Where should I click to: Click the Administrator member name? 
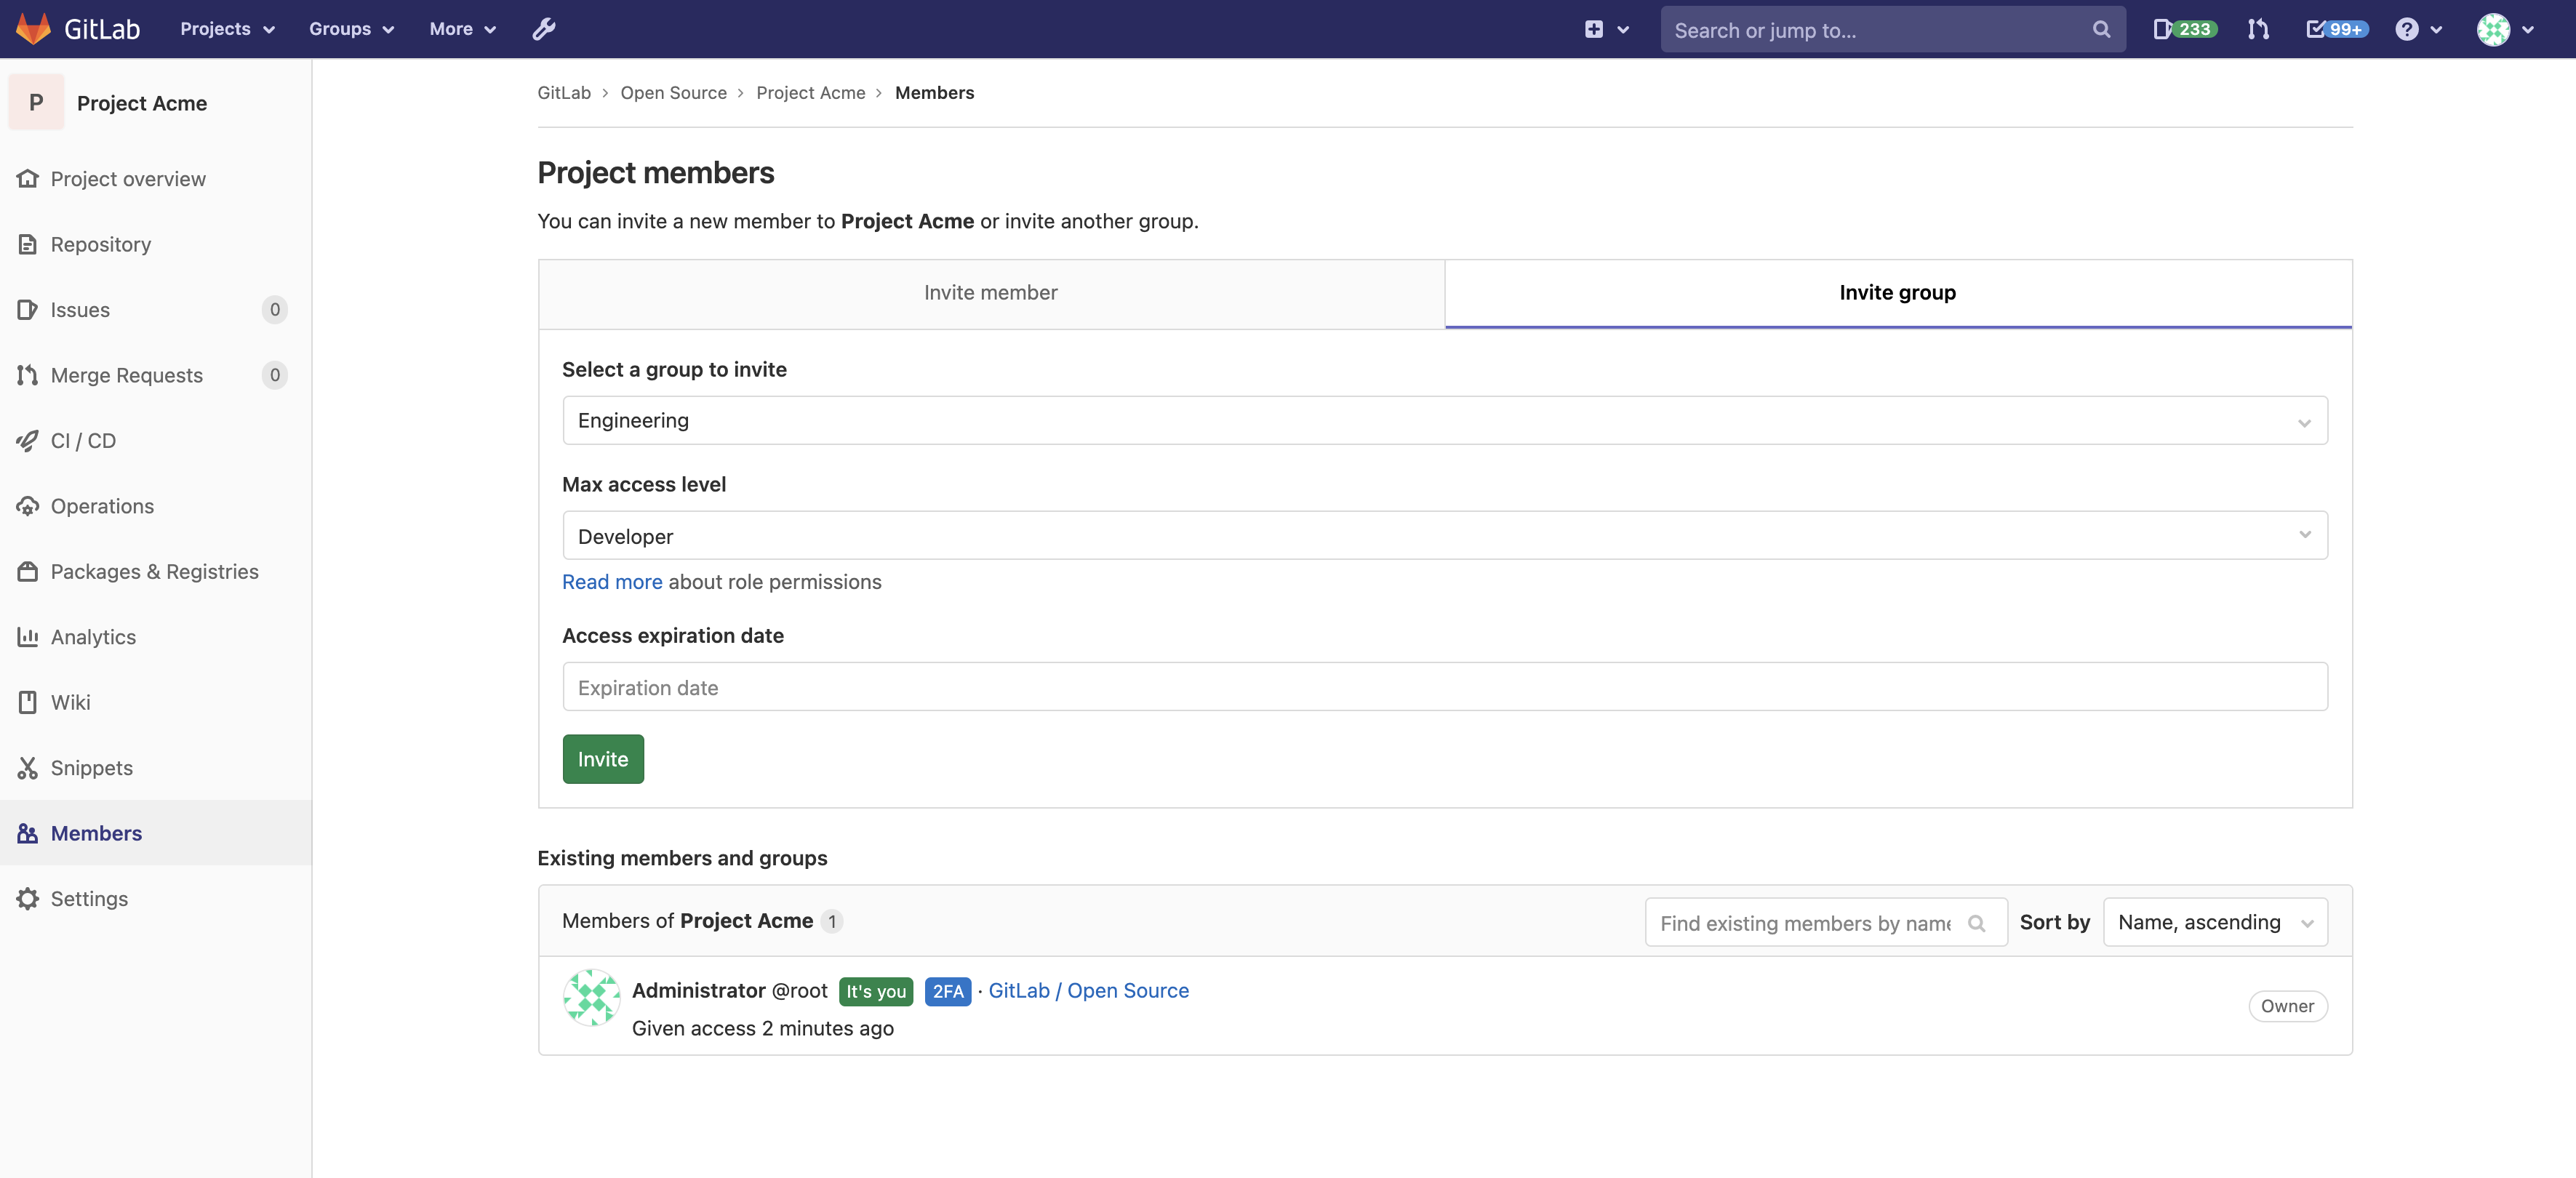click(699, 991)
